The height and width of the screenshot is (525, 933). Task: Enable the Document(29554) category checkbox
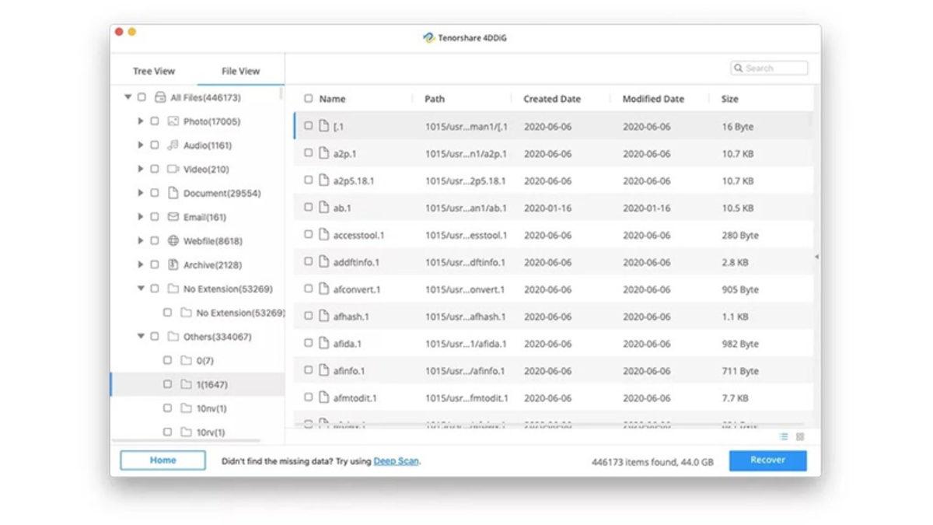tap(154, 193)
